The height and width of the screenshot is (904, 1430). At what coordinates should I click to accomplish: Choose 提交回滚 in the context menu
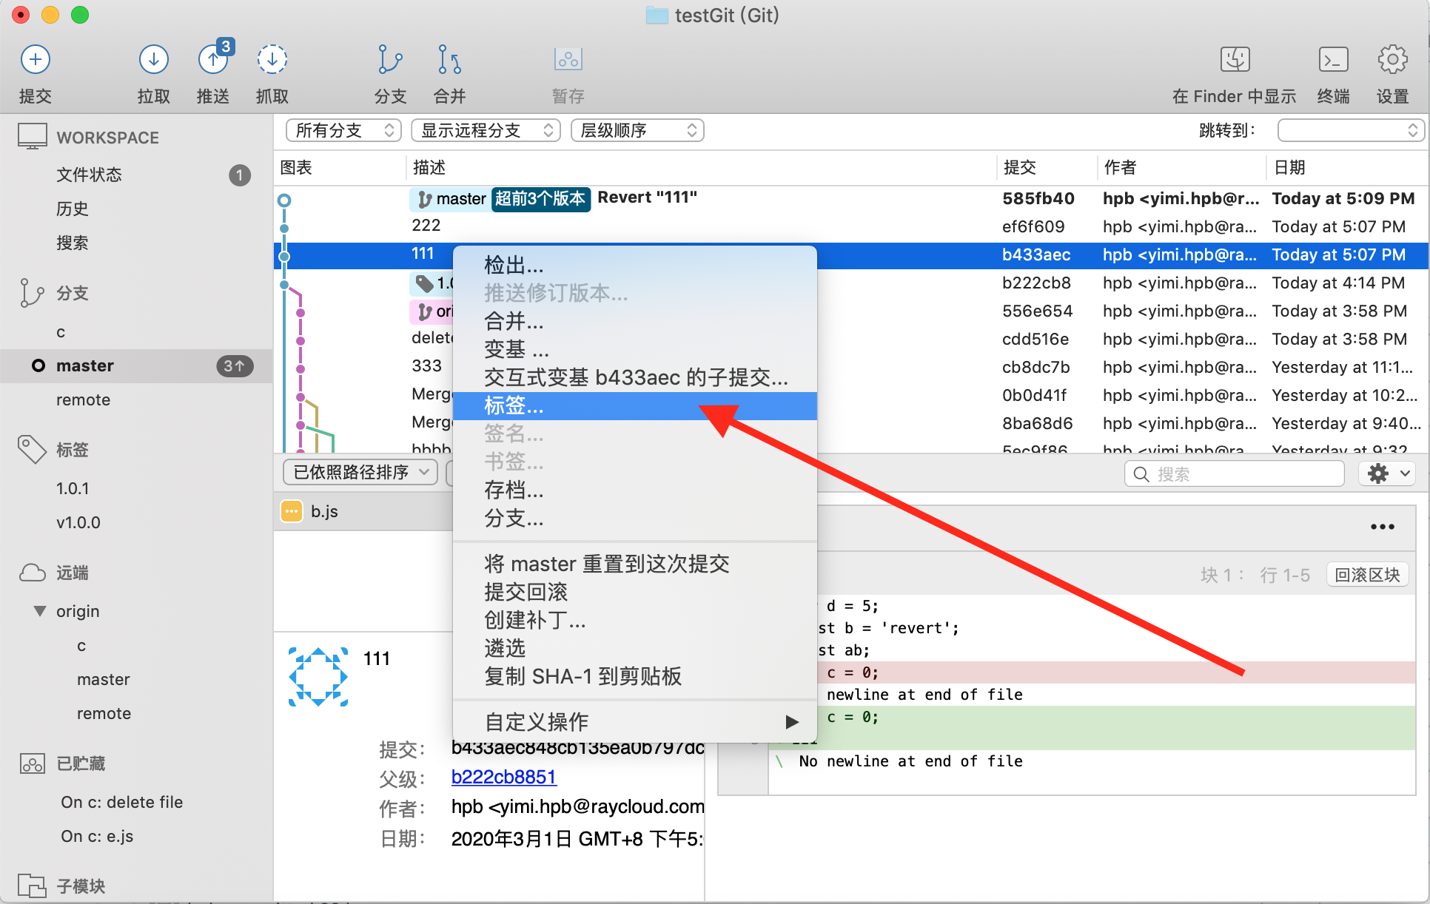(526, 591)
